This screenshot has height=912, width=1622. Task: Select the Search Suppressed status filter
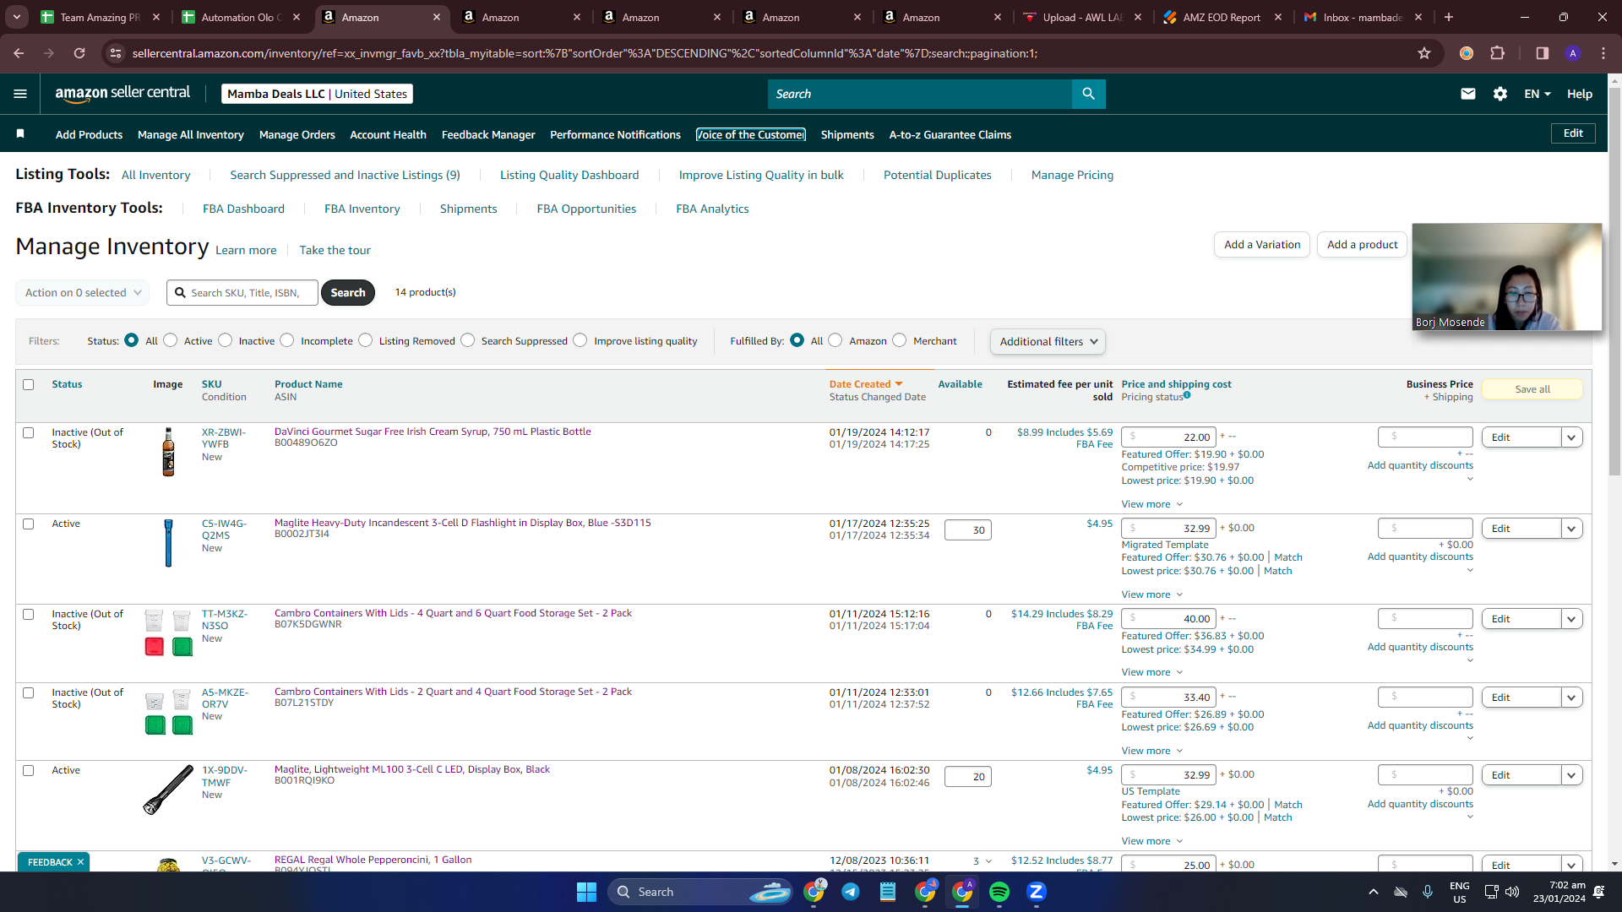click(467, 340)
